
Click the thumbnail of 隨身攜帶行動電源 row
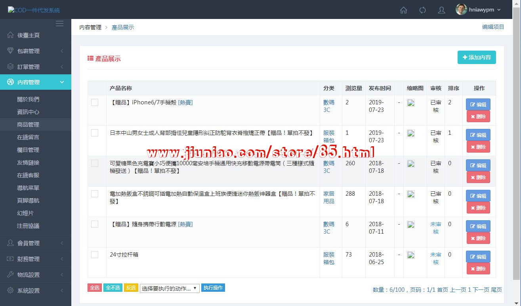point(411,225)
